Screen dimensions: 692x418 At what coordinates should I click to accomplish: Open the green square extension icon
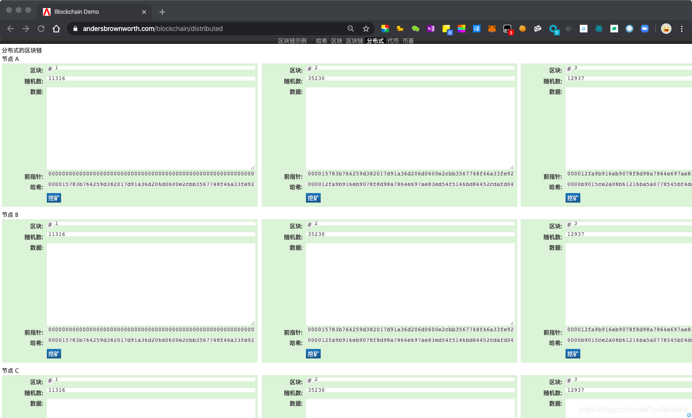pos(614,29)
